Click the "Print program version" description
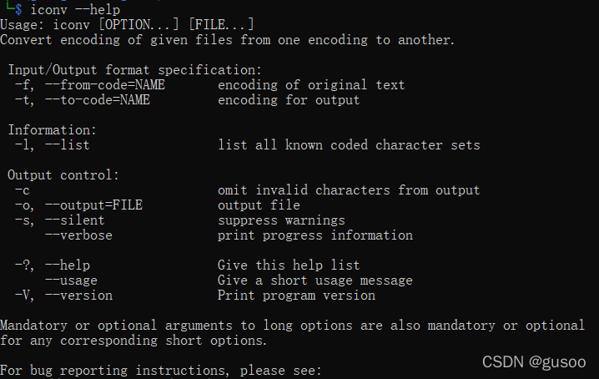 (x=296, y=296)
